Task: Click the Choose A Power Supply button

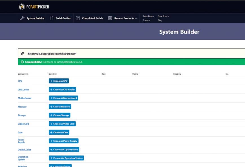Action: (x=64, y=141)
